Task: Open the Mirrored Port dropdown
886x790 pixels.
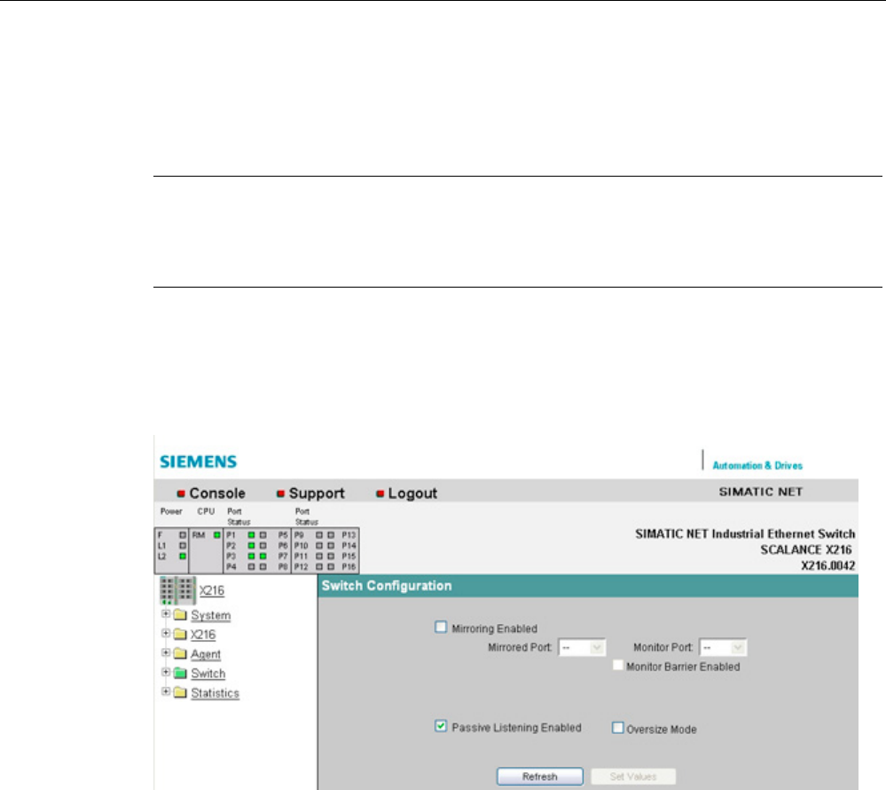Action: 582,647
